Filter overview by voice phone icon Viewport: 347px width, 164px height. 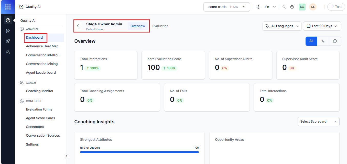(x=323, y=41)
